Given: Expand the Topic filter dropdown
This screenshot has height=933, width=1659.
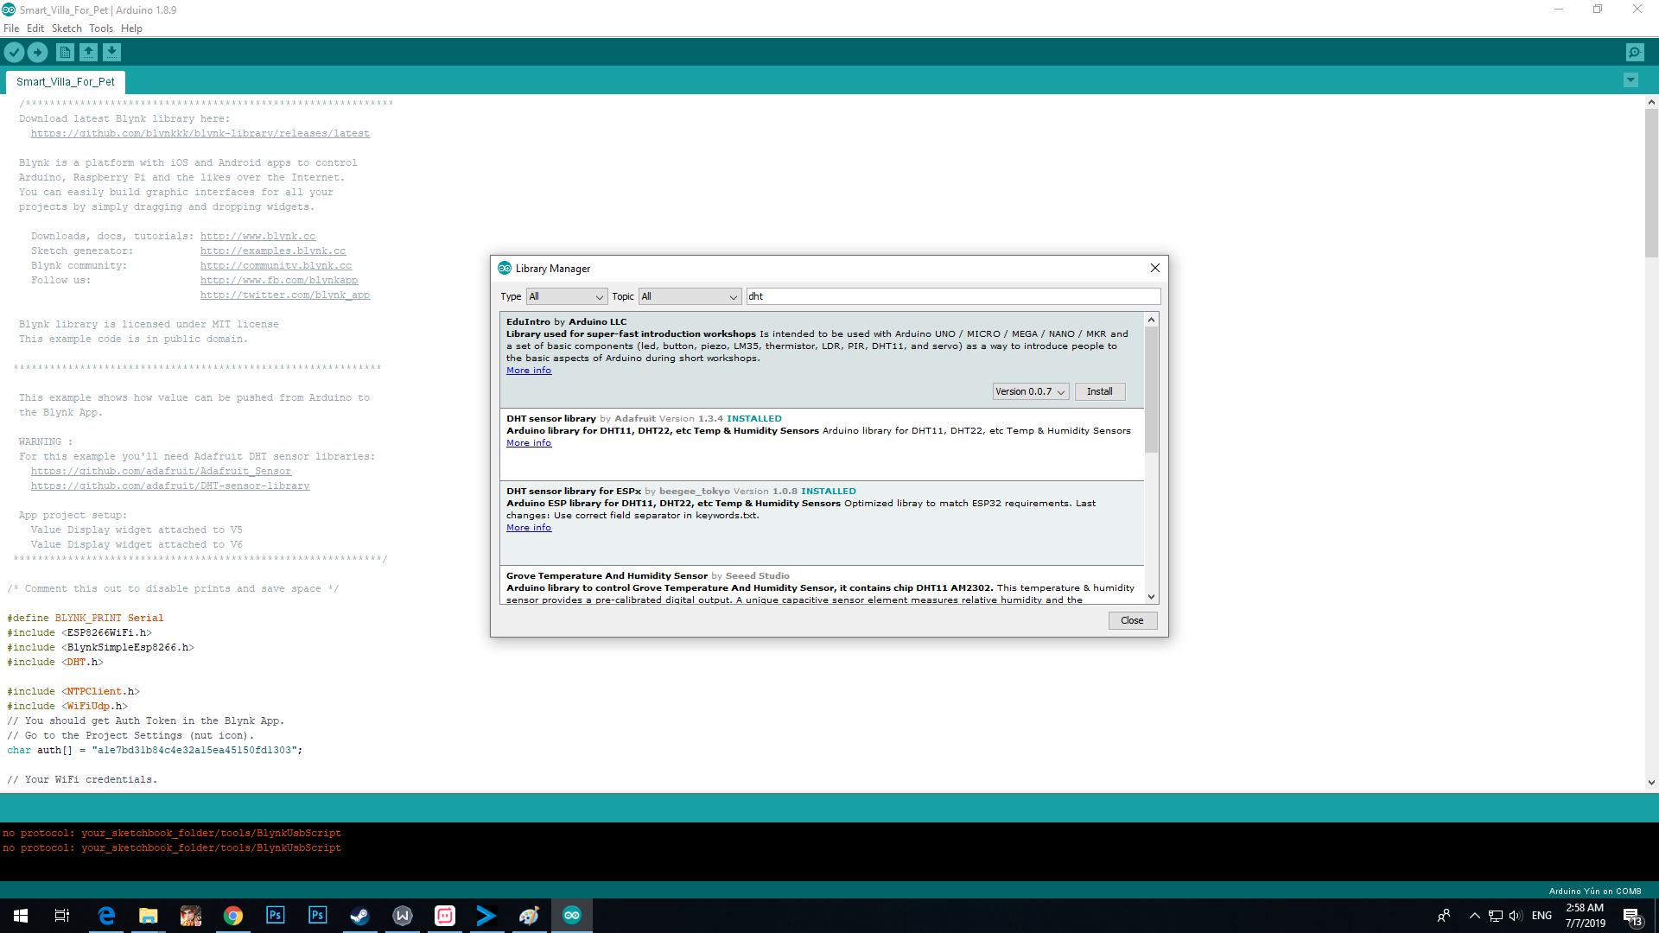Looking at the screenshot, I should coord(690,296).
